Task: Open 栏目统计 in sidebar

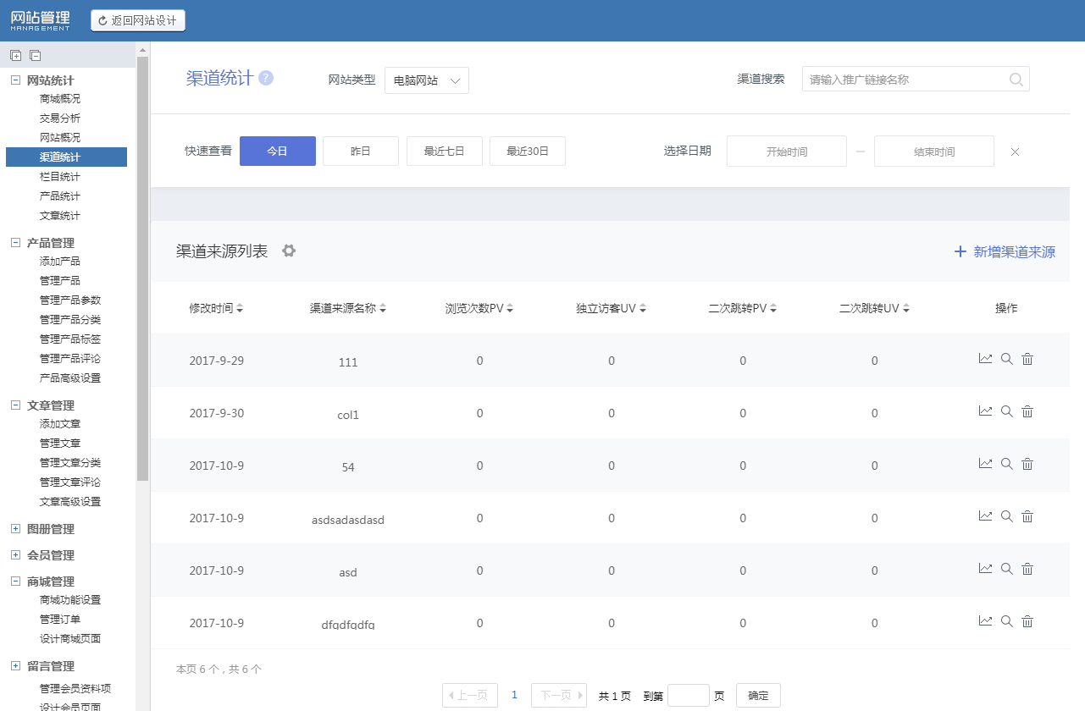Action: [x=60, y=177]
